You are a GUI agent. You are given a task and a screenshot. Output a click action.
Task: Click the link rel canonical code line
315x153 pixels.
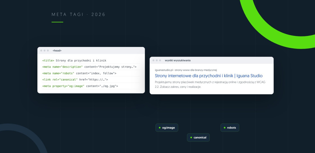[x=75, y=80]
